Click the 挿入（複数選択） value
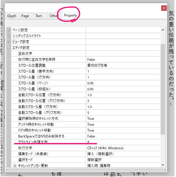The width and height of the screenshot is (176, 177). click(x=101, y=154)
